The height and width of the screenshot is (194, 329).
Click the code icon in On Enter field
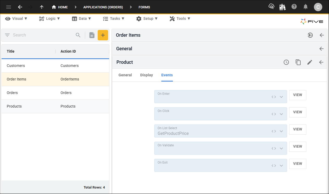pos(274,97)
